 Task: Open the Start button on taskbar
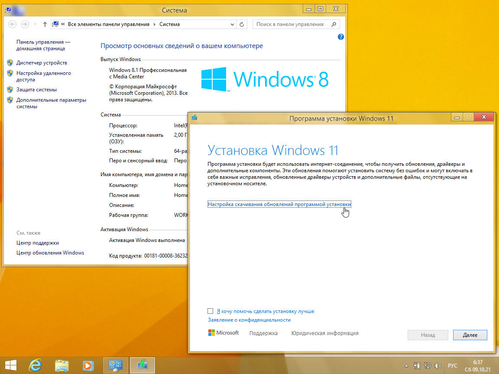pos(10,365)
